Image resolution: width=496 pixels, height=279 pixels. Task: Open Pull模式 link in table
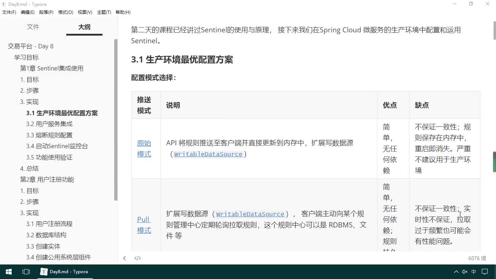click(x=144, y=225)
